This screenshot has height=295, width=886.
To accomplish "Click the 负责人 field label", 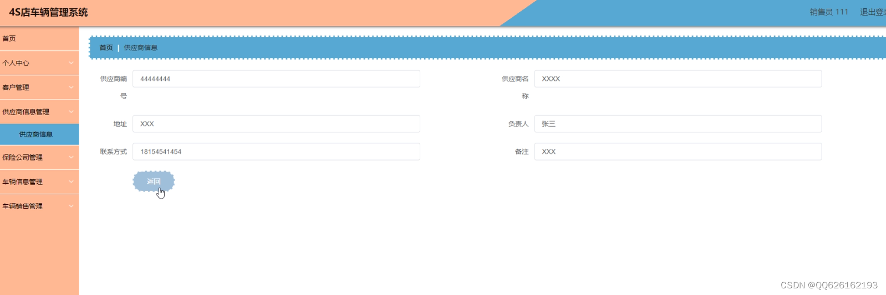I will (x=518, y=124).
